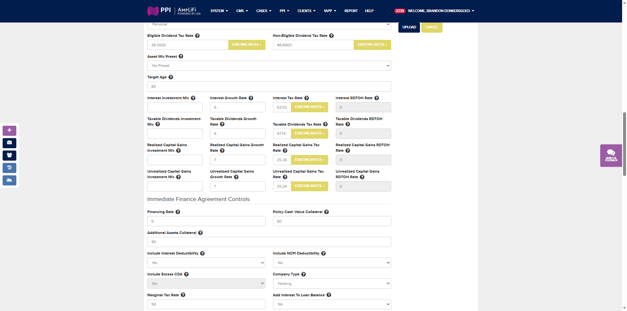Viewport: 627px width, 311px height.
Task: Show help for Asset Mix Preset
Action: coord(181,56)
